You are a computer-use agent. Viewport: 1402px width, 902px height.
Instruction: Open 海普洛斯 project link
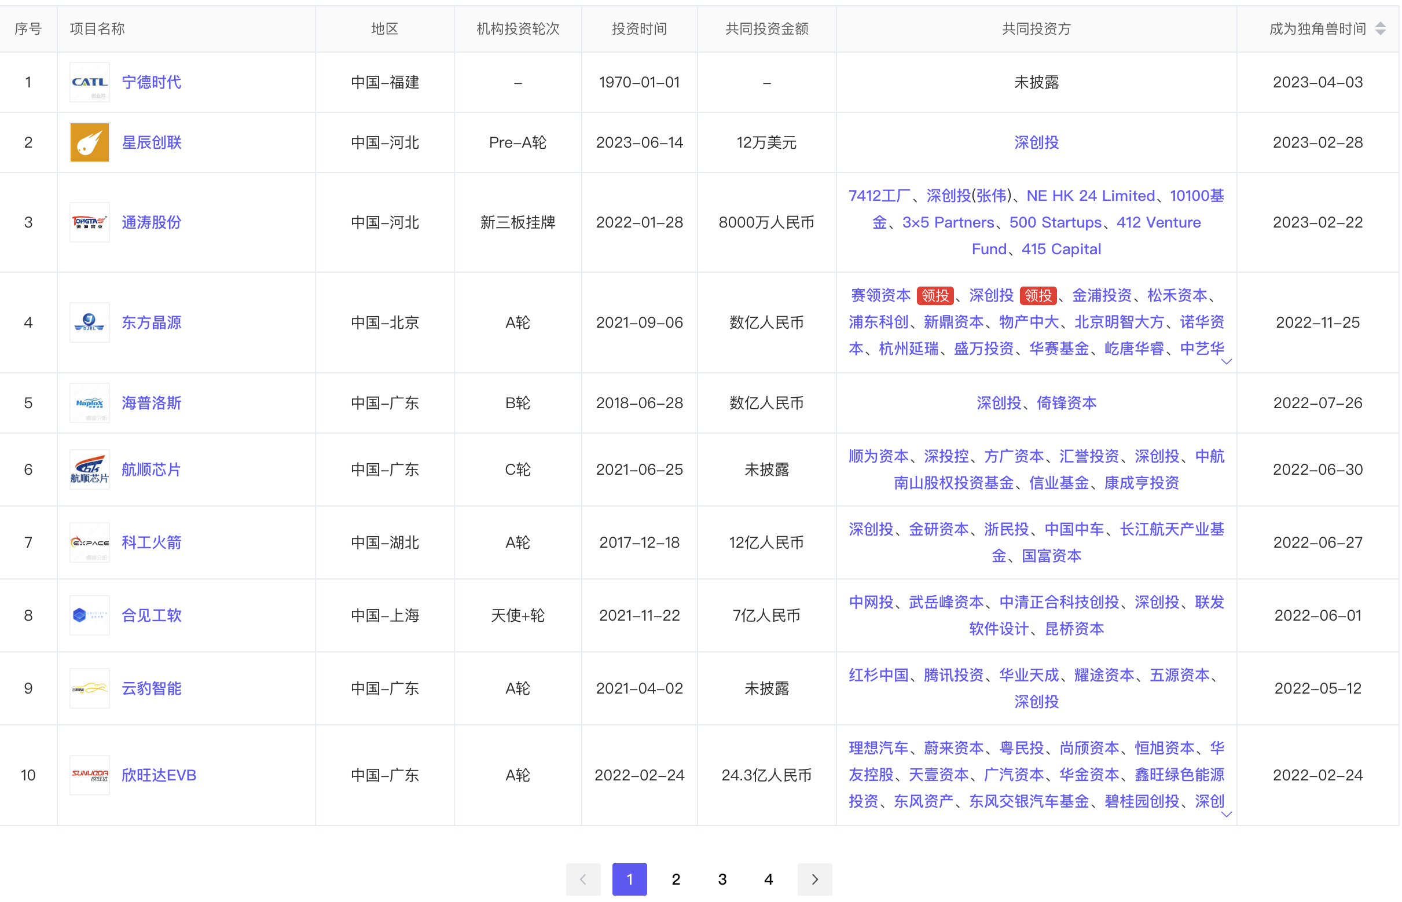(x=152, y=404)
